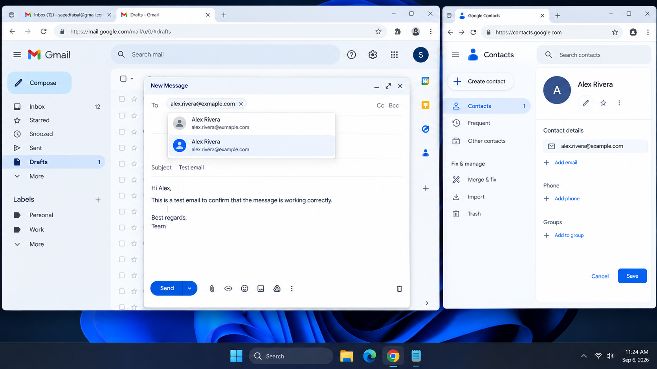Image resolution: width=657 pixels, height=369 pixels.
Task: Expand More under the Gmail folders
Action: [x=37, y=176]
